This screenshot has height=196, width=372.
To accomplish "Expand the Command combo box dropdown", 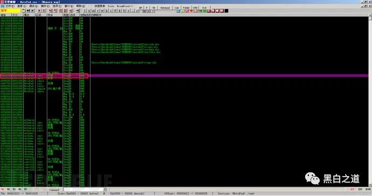I will click(105, 190).
